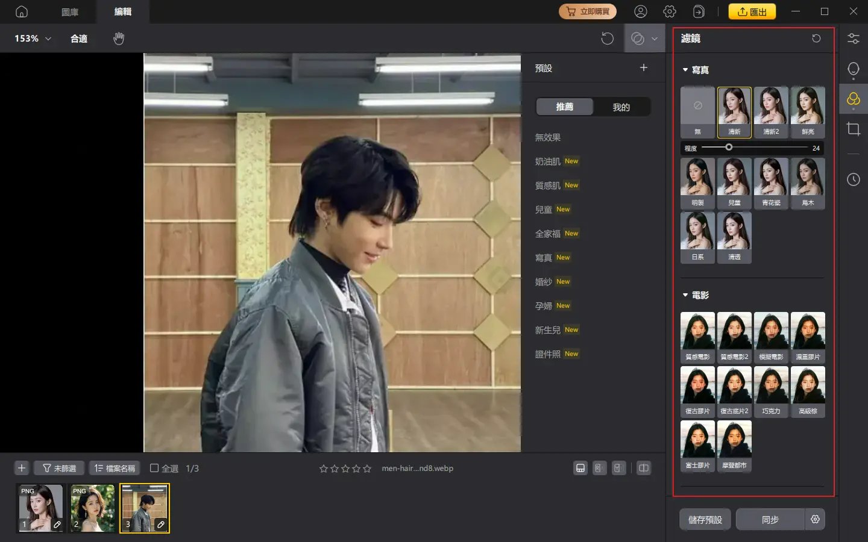The width and height of the screenshot is (868, 542).
Task: Click the 儲存預設 button
Action: tap(705, 519)
